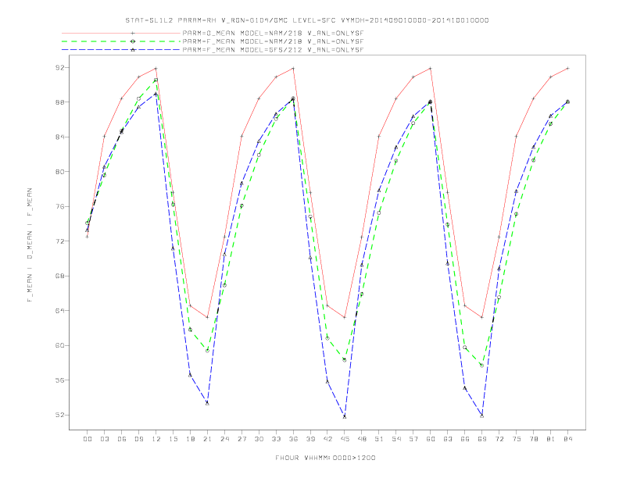
Task: Click x-axis tick label 75
Action: coord(517,439)
